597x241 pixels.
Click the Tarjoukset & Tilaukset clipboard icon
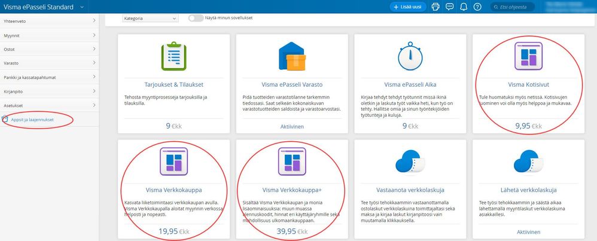173,56
